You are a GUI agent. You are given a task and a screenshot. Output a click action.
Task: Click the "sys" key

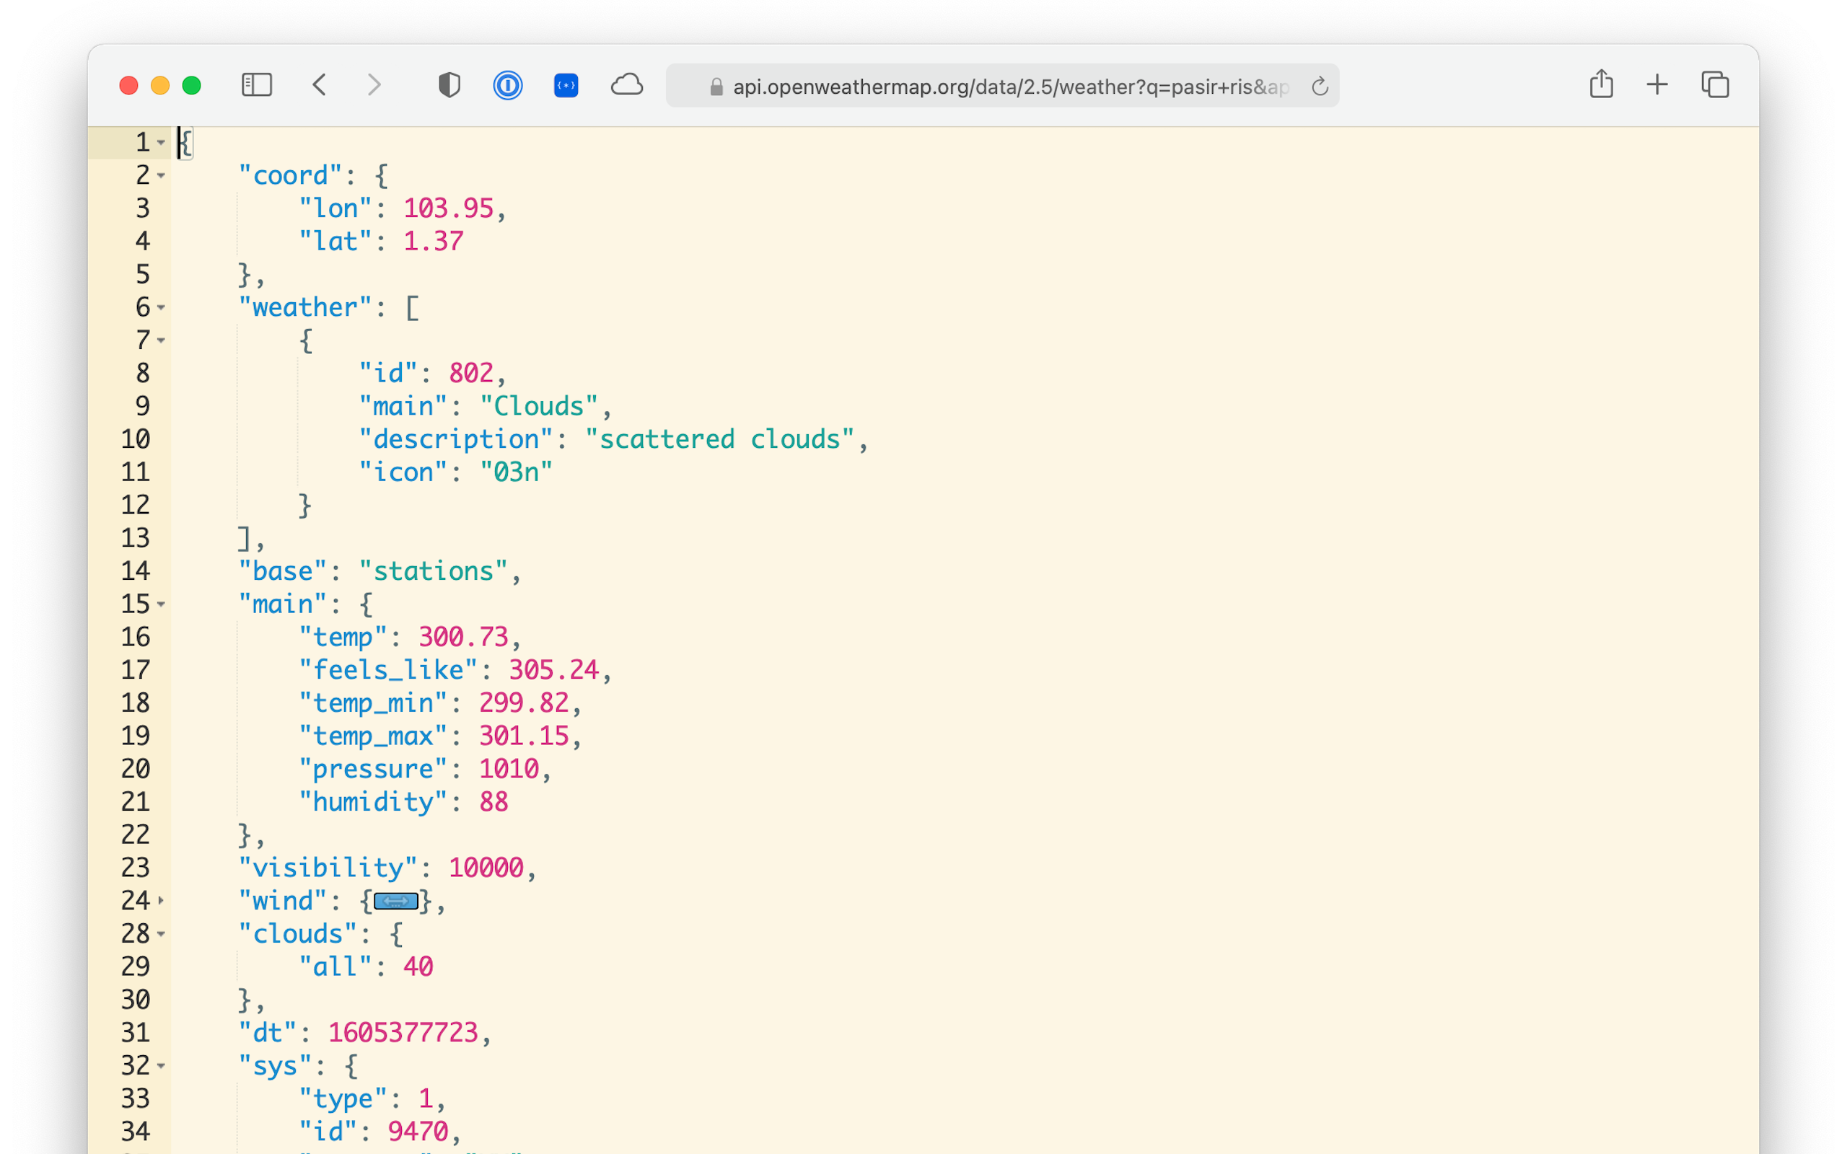click(275, 1065)
